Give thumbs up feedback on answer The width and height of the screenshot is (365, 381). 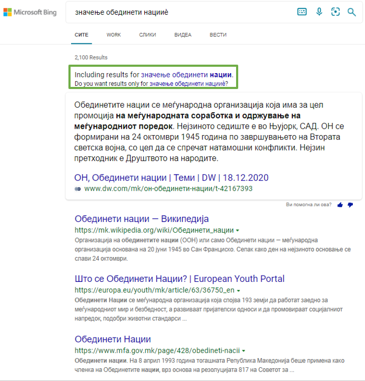click(340, 205)
